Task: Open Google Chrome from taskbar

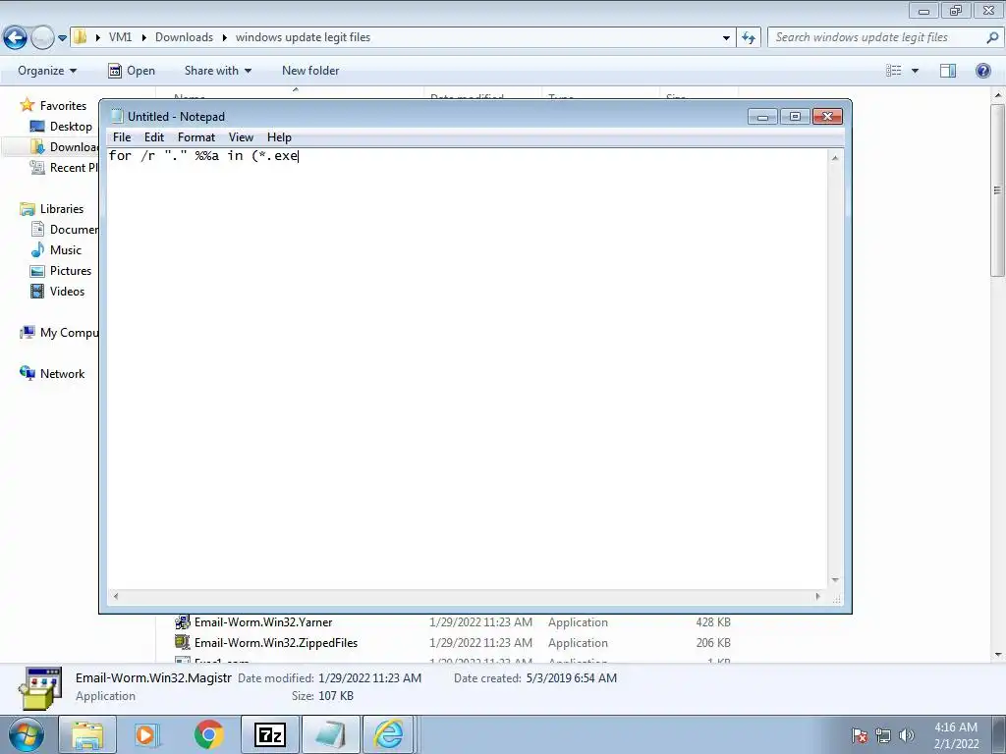Action: (x=208, y=734)
